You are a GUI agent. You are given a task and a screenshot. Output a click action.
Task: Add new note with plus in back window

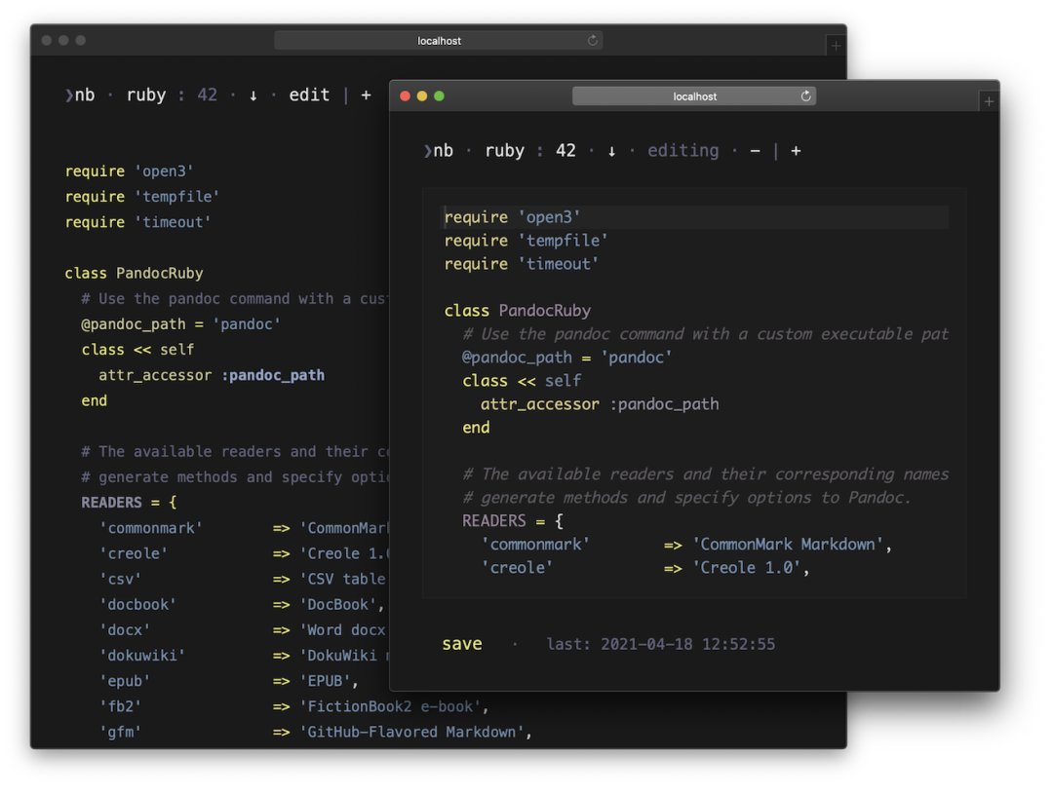(366, 95)
